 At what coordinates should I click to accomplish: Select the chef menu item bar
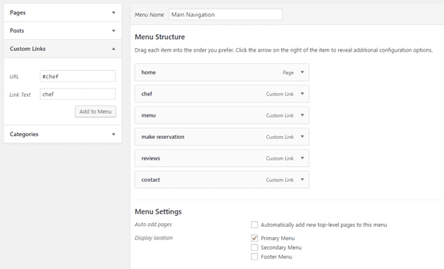click(222, 94)
